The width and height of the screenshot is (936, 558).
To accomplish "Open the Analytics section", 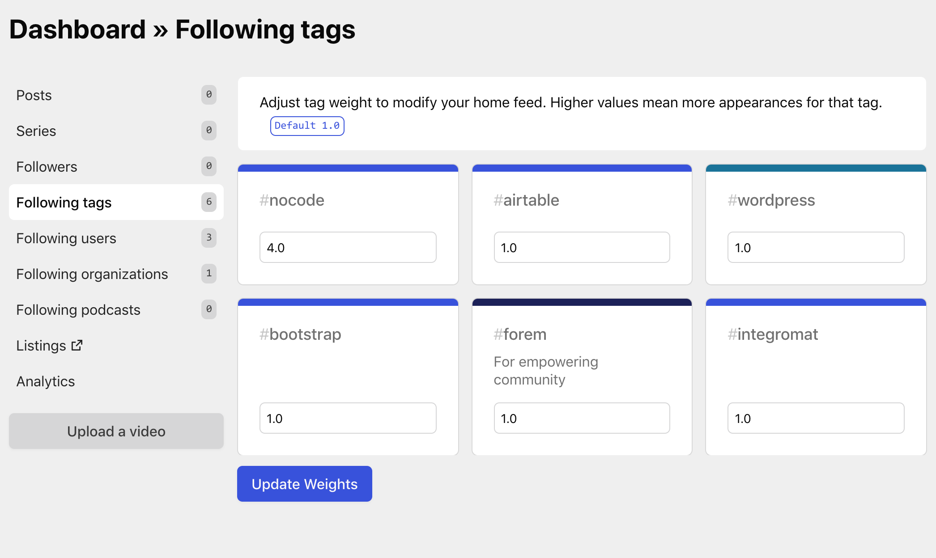I will (x=45, y=381).
